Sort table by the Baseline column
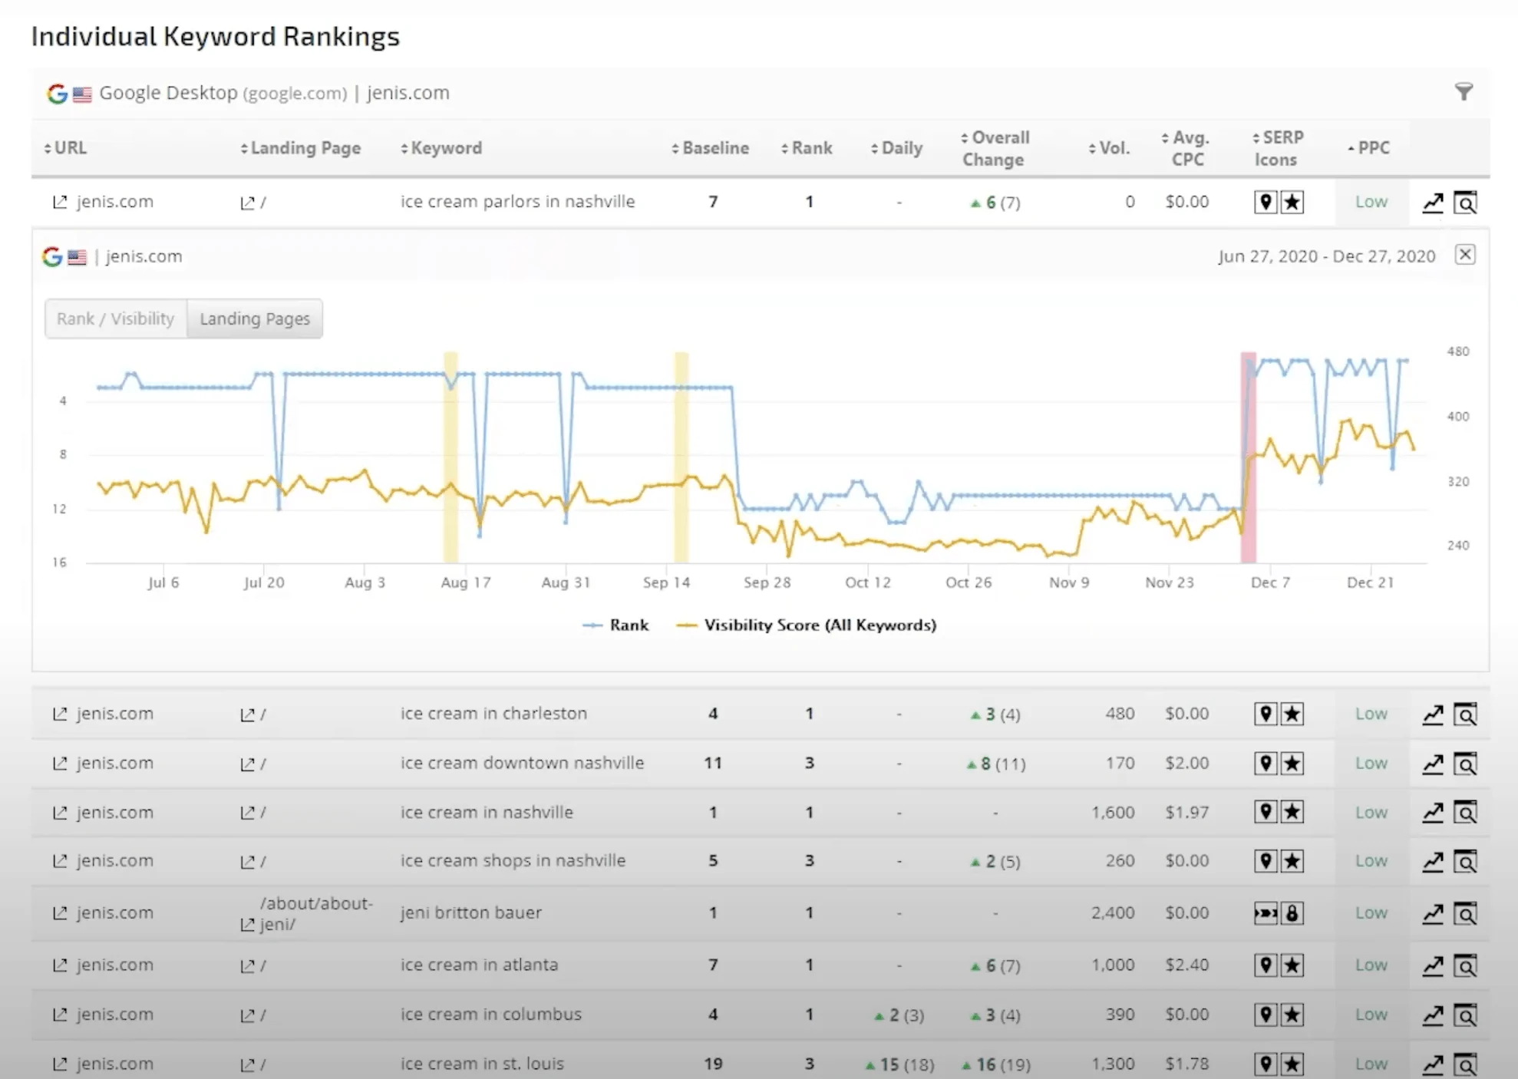 click(709, 147)
